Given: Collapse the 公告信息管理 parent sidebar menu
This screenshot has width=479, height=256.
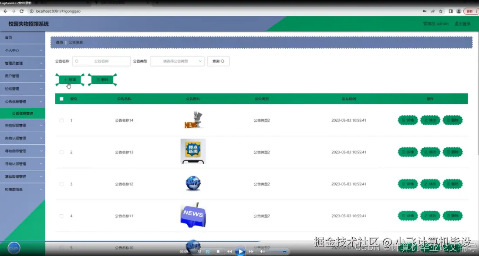Looking at the screenshot, I should (x=23, y=101).
